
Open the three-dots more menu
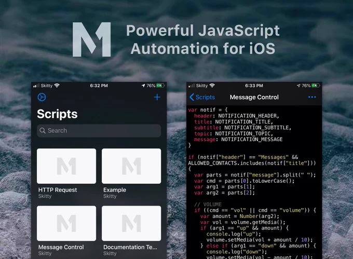pyautogui.click(x=312, y=97)
